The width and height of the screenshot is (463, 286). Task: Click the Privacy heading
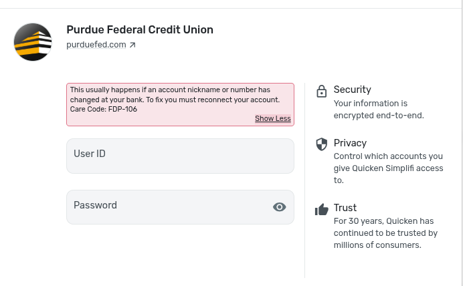(350, 143)
